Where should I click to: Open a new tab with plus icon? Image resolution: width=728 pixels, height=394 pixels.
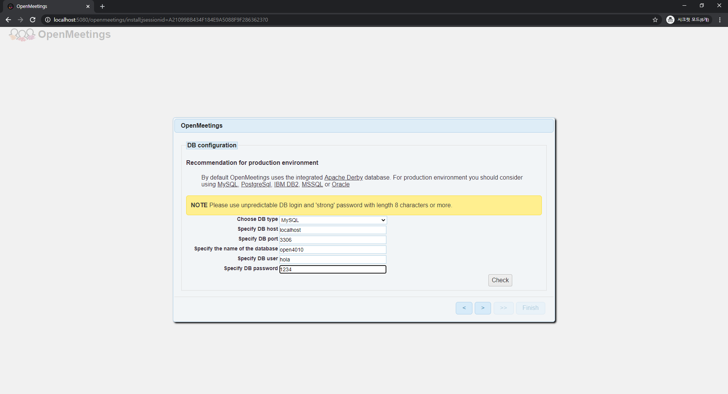point(102,6)
